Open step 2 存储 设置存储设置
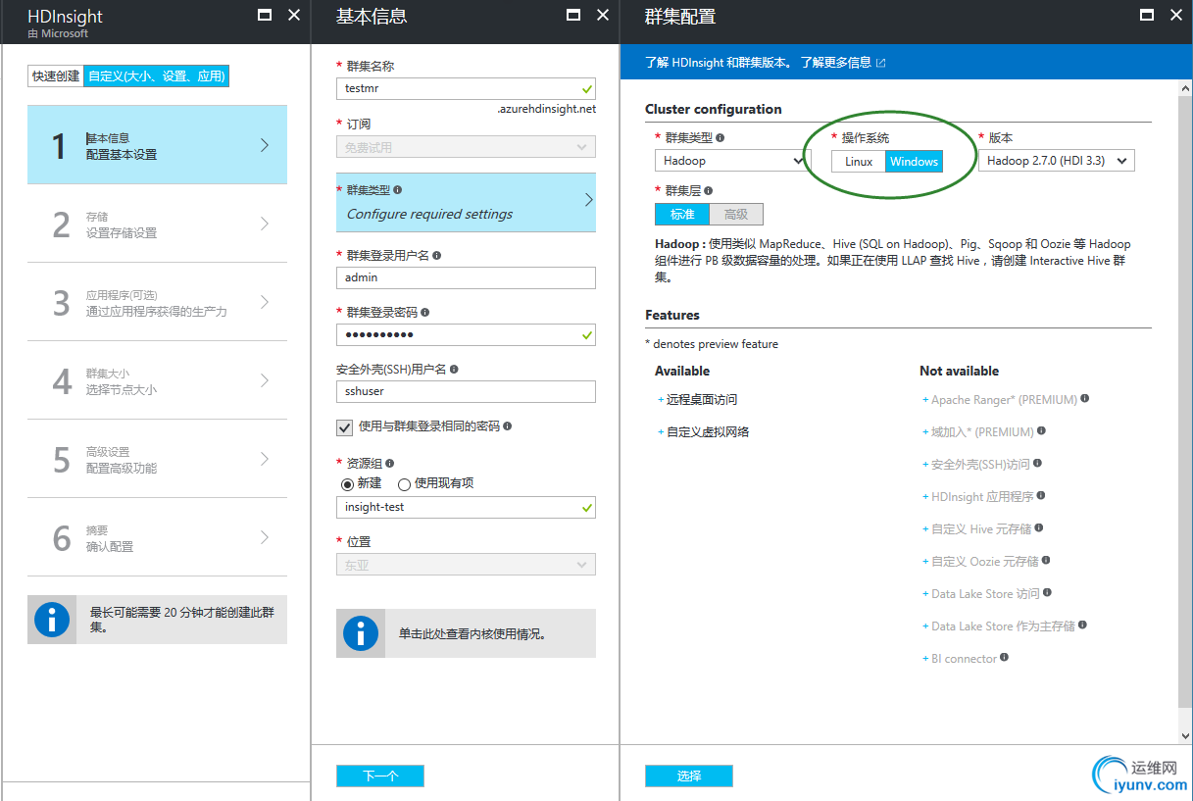The image size is (1193, 801). (x=157, y=224)
